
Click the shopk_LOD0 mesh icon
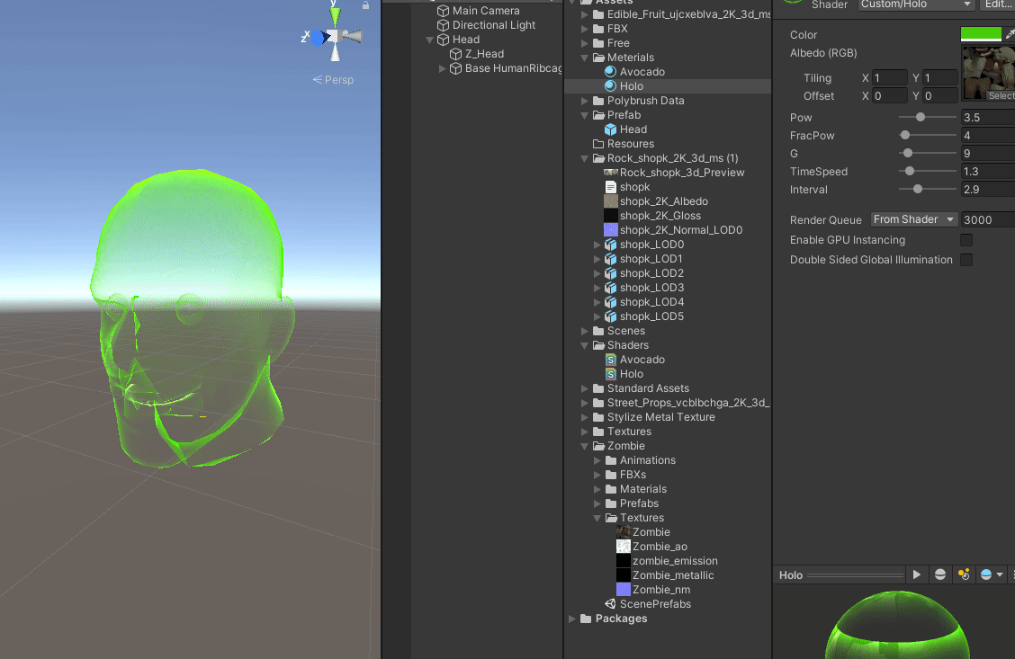click(610, 245)
